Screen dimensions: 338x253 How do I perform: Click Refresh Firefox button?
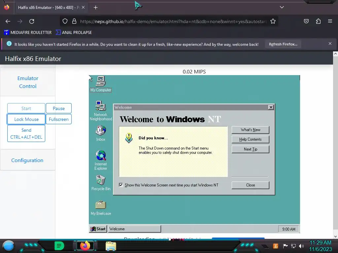(x=283, y=44)
